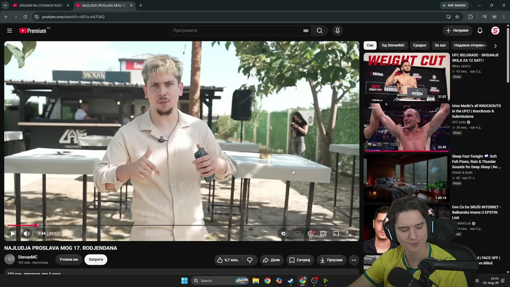Viewport: 510px width, 287px height.
Task: Open Chrome tab search dropdown
Action: [x=5, y=6]
